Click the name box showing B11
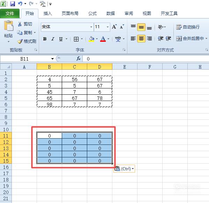 (x=24, y=59)
